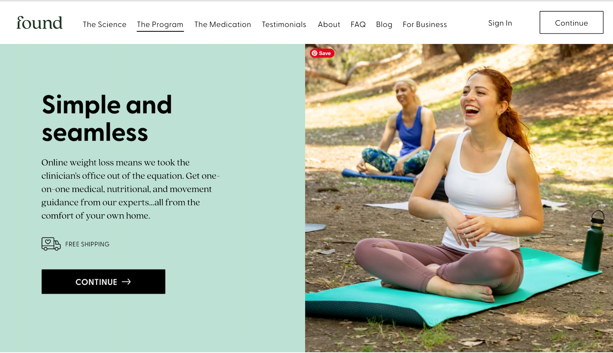The image size is (613, 353).
Task: Click the yoga mat woman hero photo
Action: tap(459, 198)
